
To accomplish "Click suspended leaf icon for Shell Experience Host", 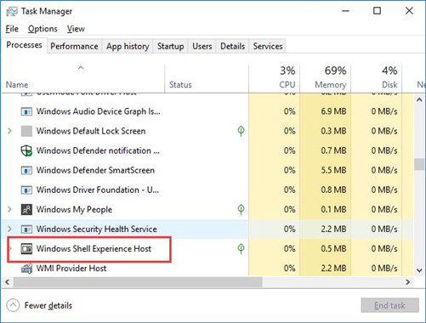I will point(241,248).
